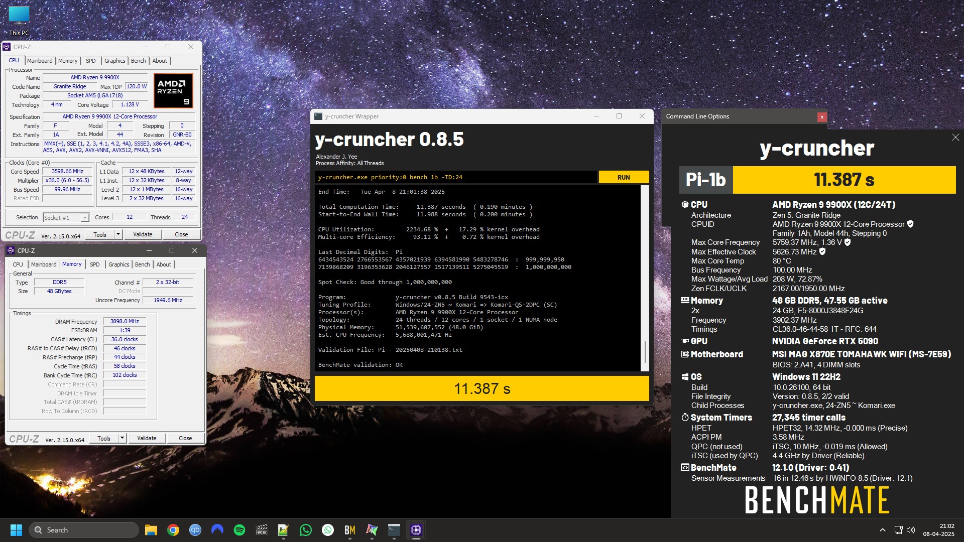Open the Tools dropdown arrow in the CPU-Z processor window
Viewport: 964px width, 542px height.
point(118,234)
